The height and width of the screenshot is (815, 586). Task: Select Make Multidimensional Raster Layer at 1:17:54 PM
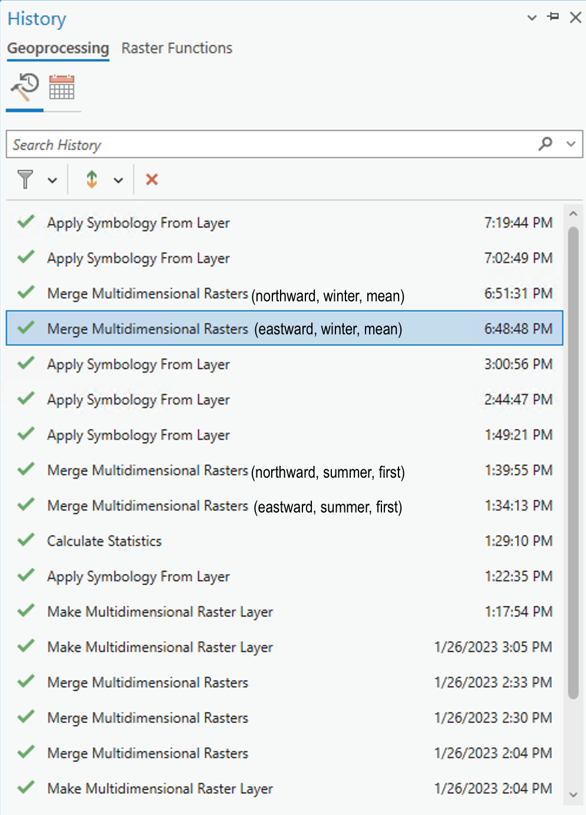[x=285, y=612]
